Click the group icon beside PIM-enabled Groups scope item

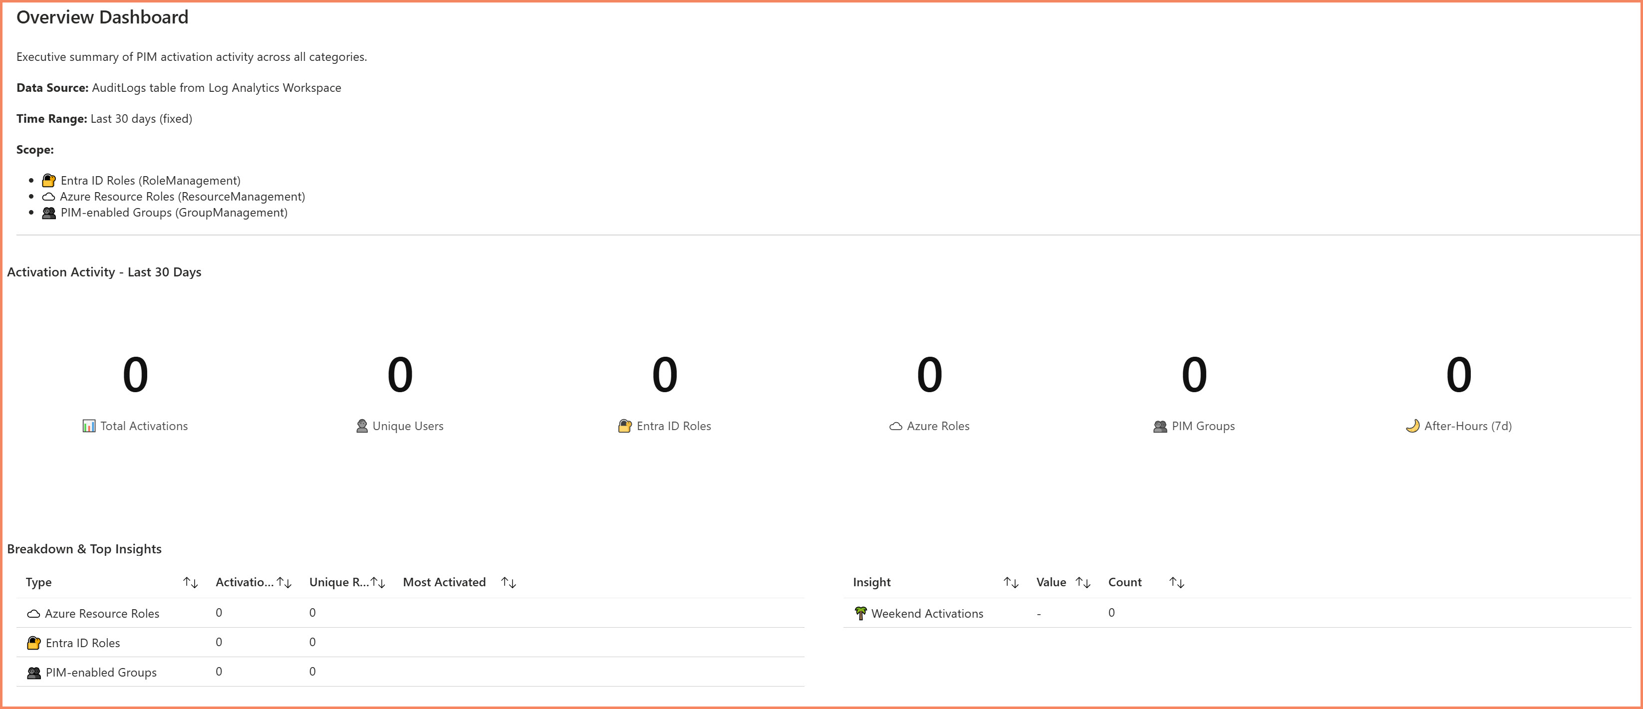coord(47,213)
